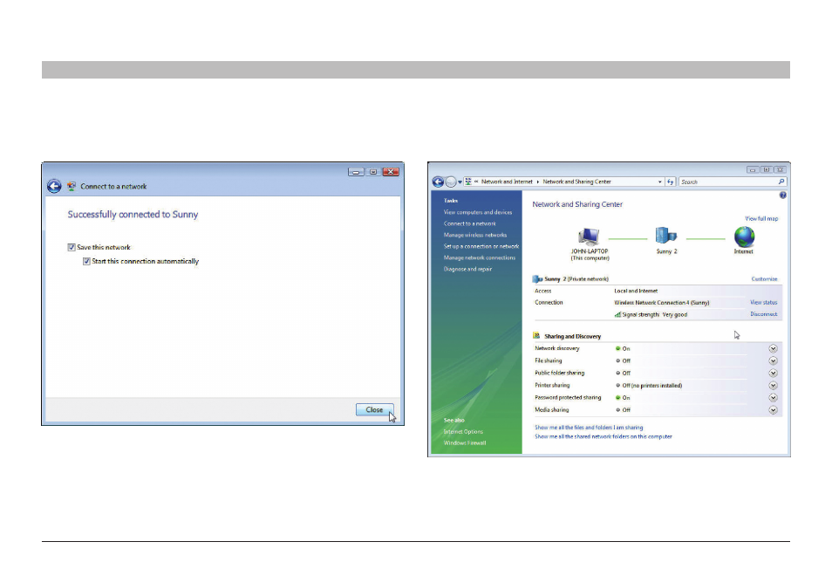Open Set up a connection or network task
The image size is (832, 583).
(x=481, y=246)
